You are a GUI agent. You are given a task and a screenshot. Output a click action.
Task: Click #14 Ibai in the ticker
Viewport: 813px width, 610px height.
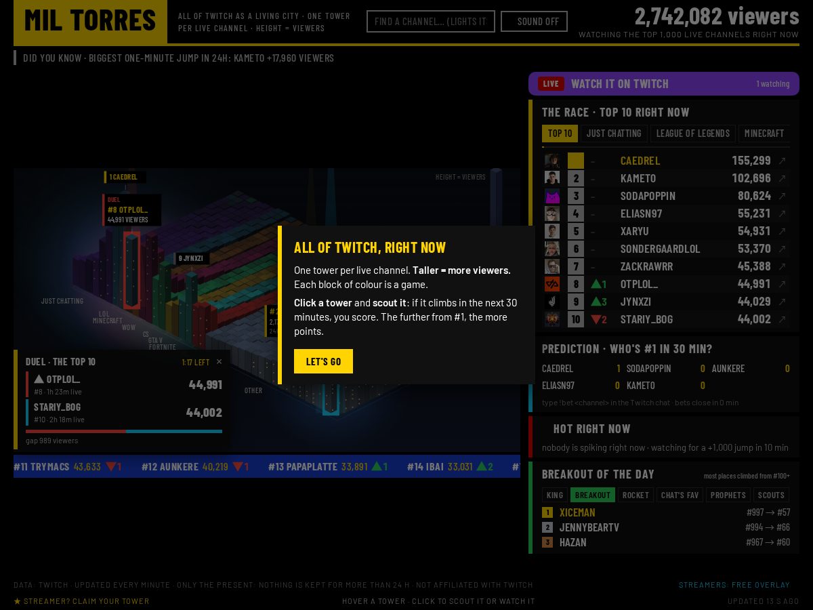coord(451,466)
